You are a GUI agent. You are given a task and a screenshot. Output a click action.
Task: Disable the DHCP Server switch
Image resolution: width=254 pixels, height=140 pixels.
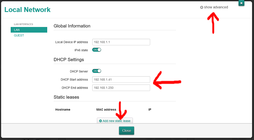coord(97,71)
